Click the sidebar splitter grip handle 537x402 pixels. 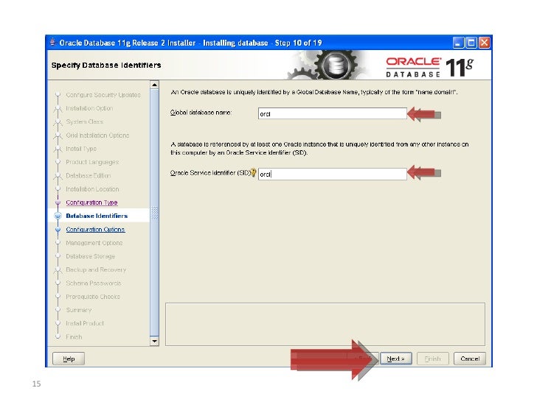[x=154, y=213]
